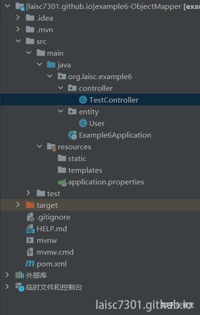Expand the .mvn folder

[x=18, y=29]
